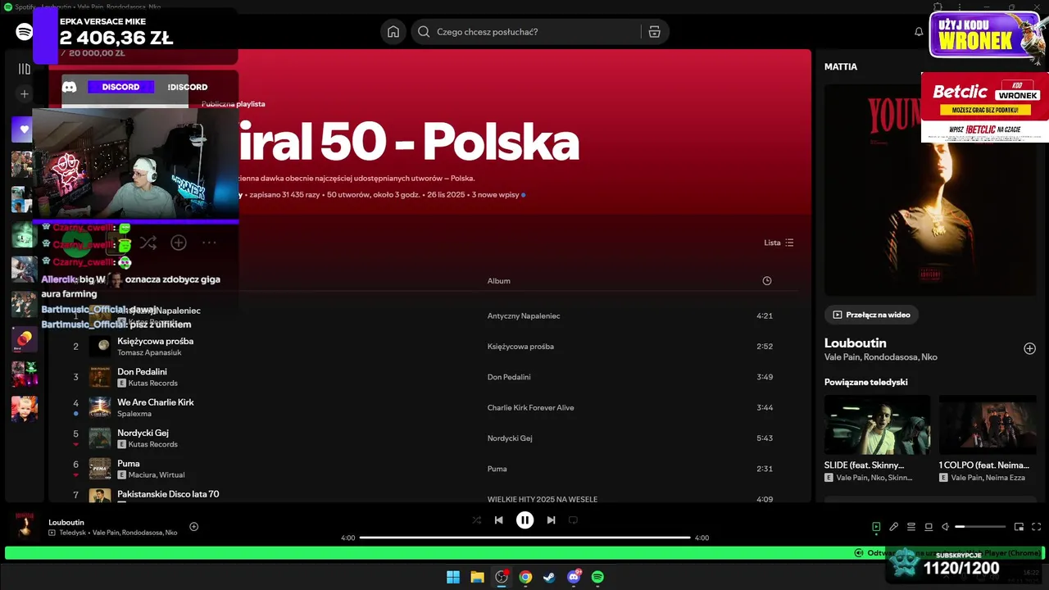This screenshot has width=1049, height=590.
Task: Open the Księżycowa prośba track title
Action: (x=155, y=341)
